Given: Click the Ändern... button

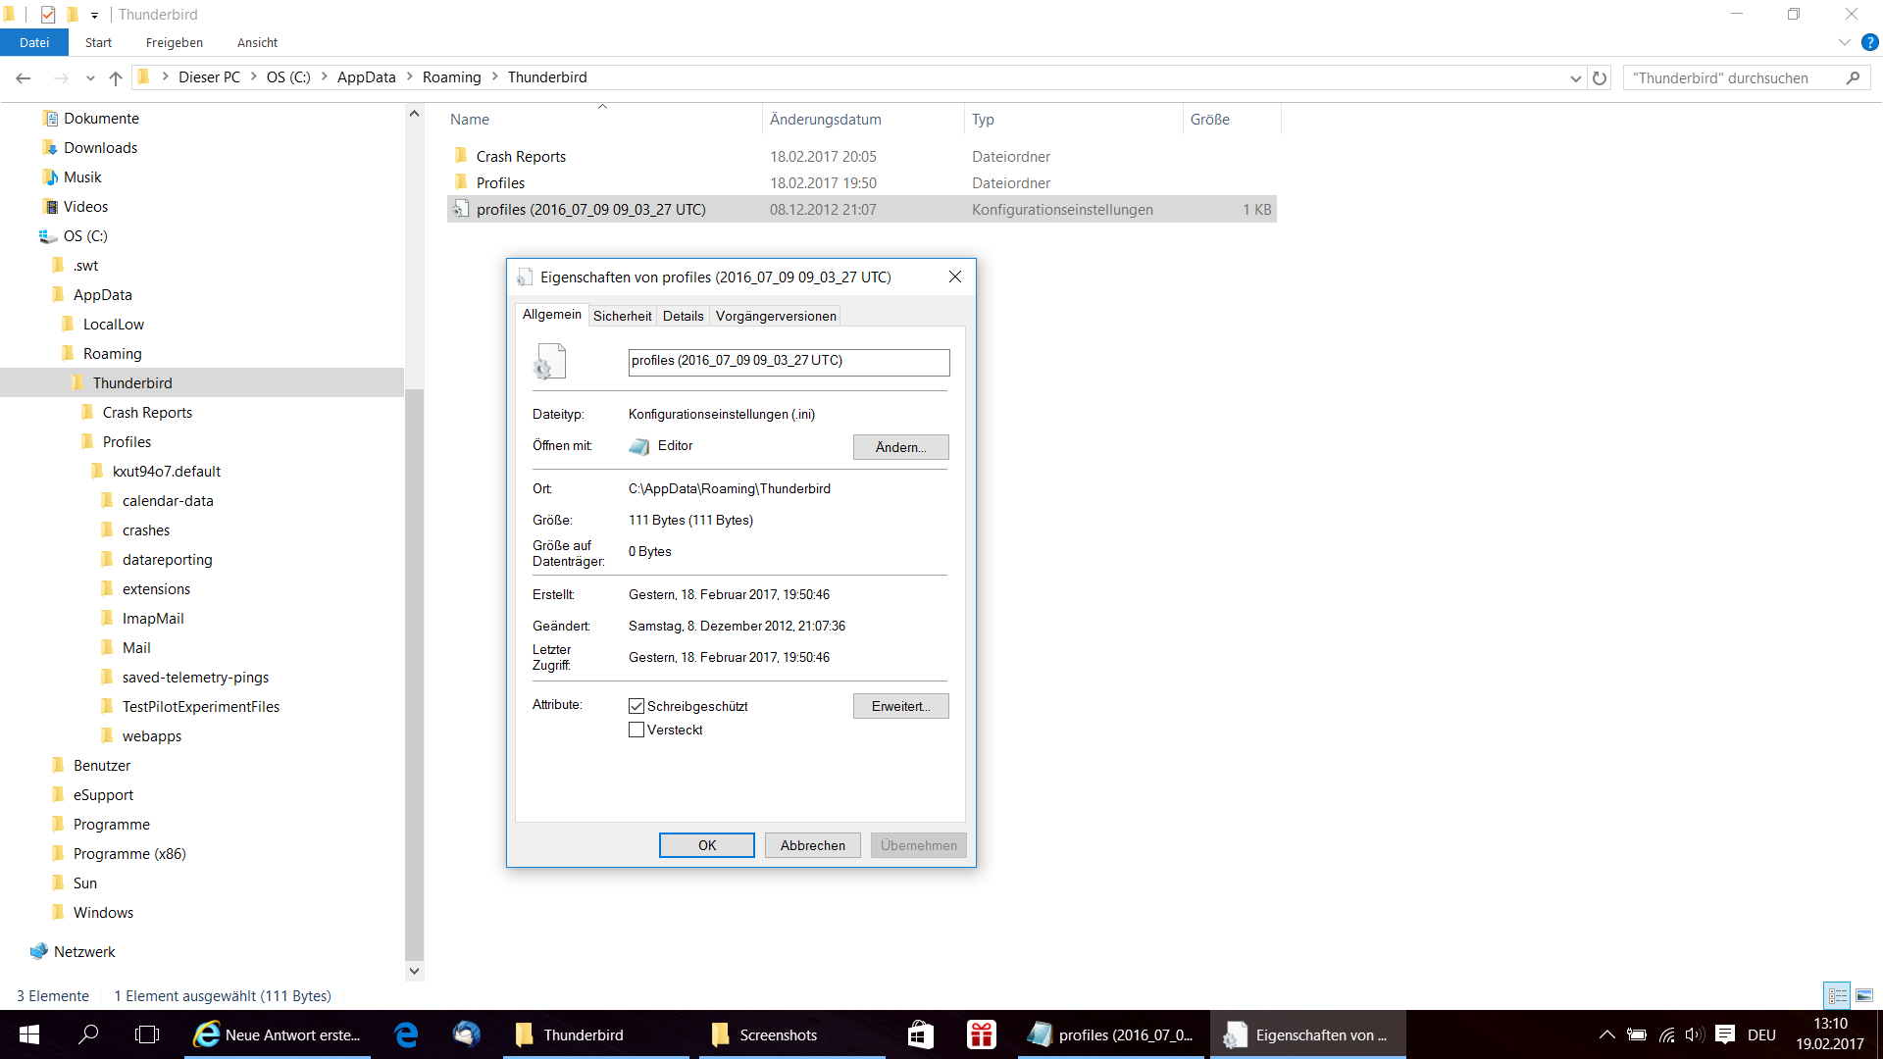Looking at the screenshot, I should (x=900, y=447).
